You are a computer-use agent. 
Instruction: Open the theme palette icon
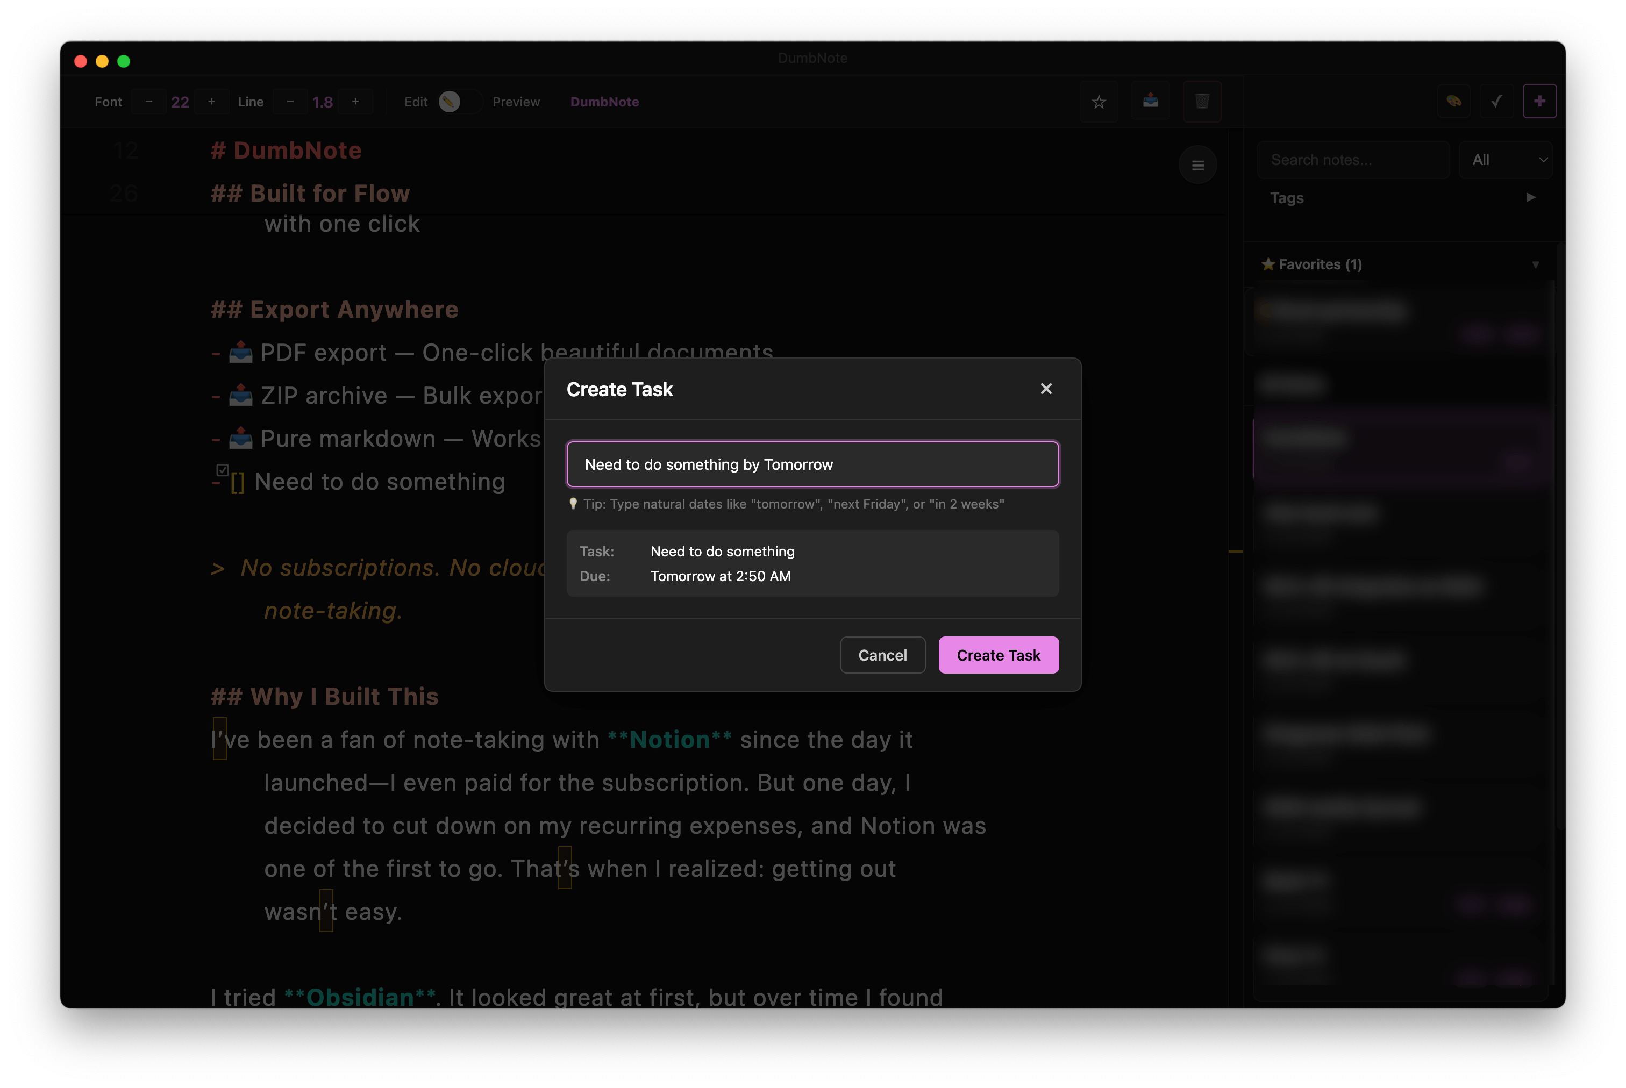point(1453,101)
